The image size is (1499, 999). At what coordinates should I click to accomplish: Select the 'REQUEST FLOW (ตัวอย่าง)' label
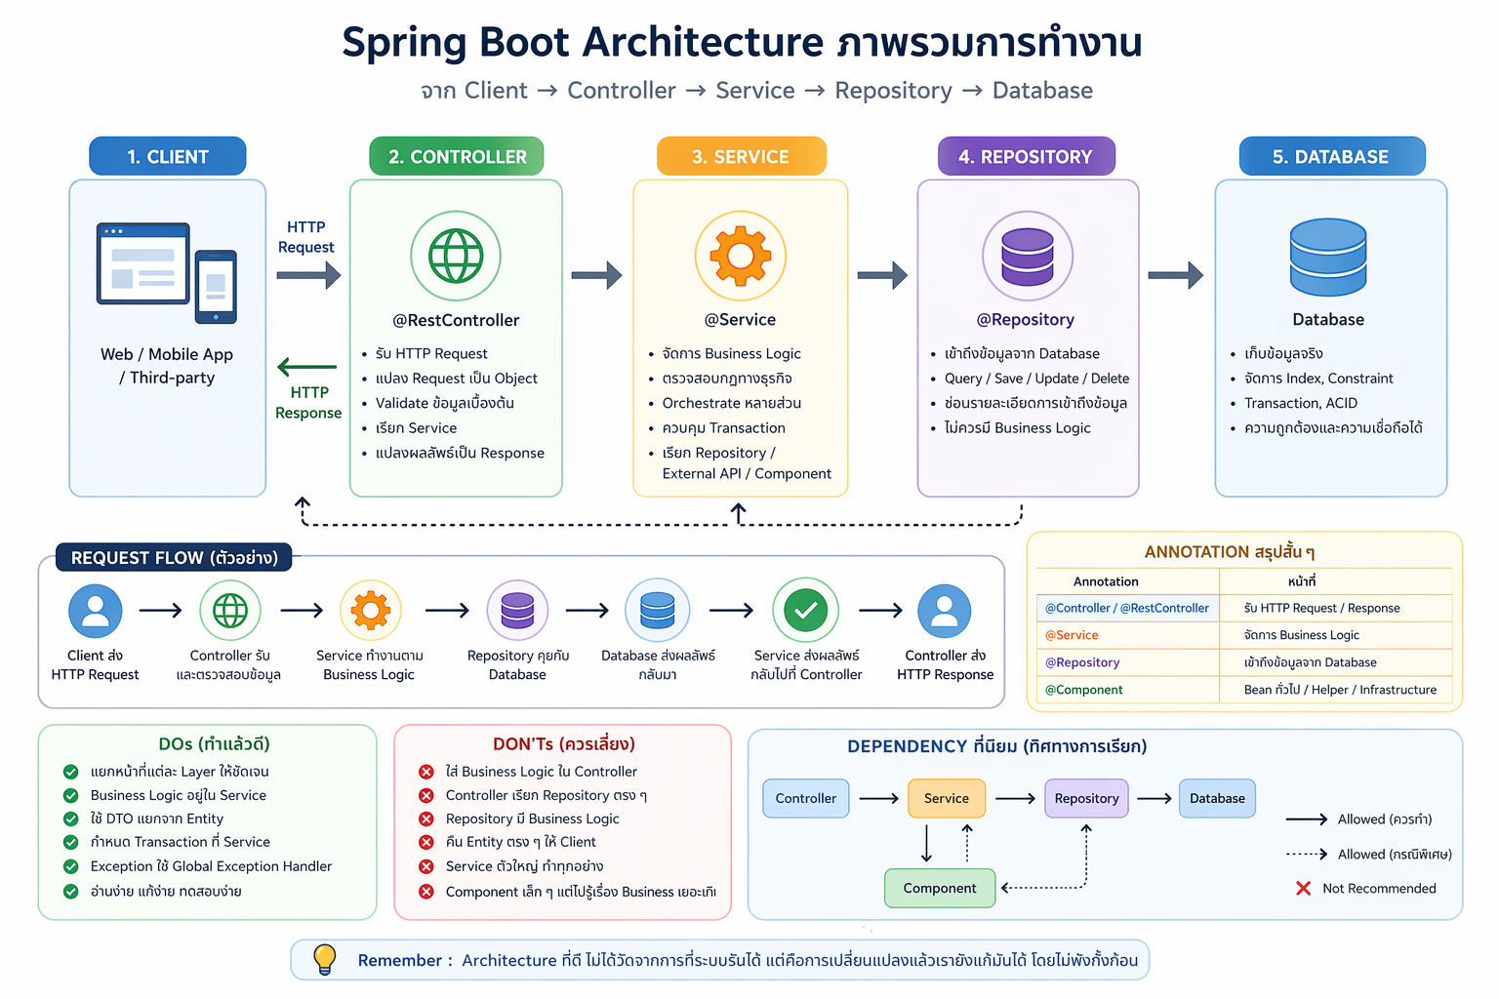pyautogui.click(x=175, y=557)
